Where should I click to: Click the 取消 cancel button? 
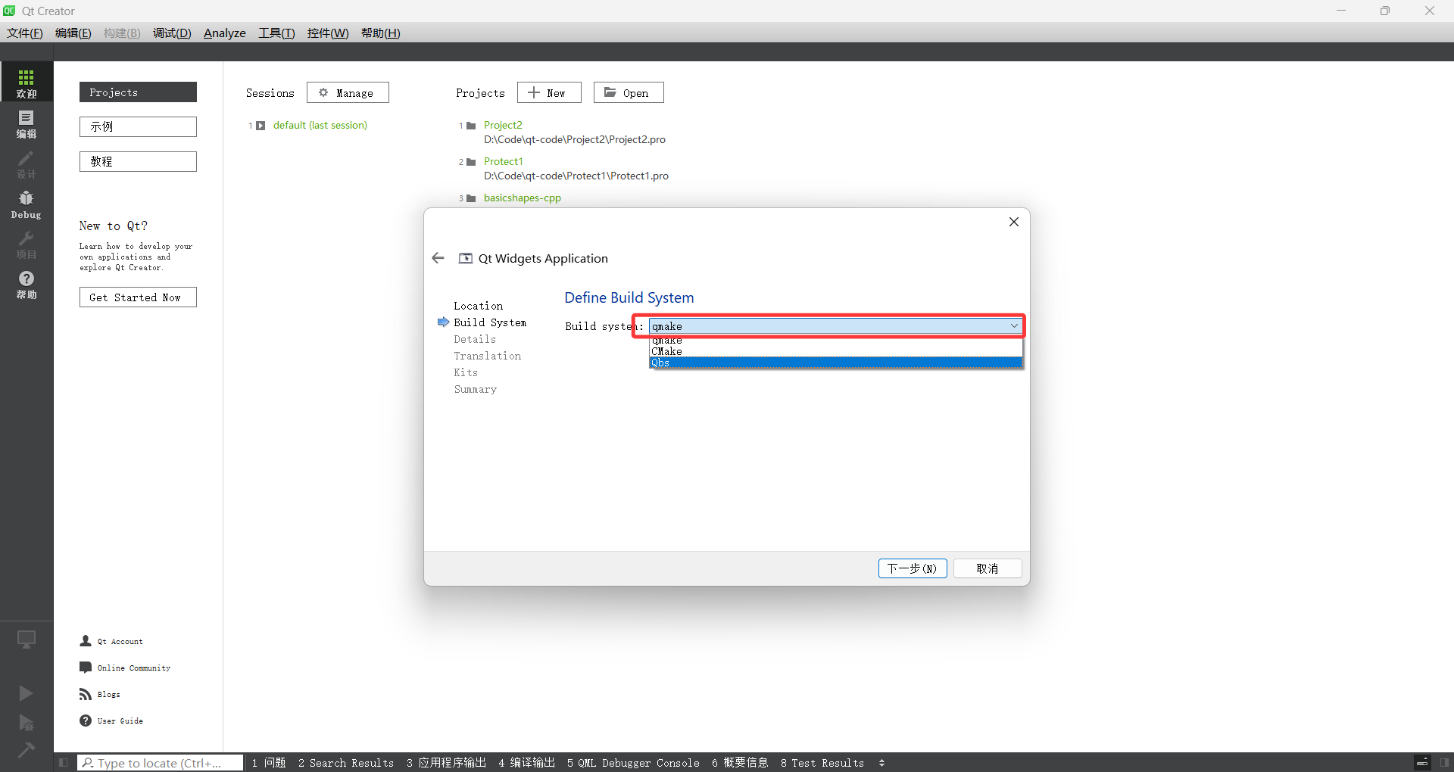tap(988, 568)
